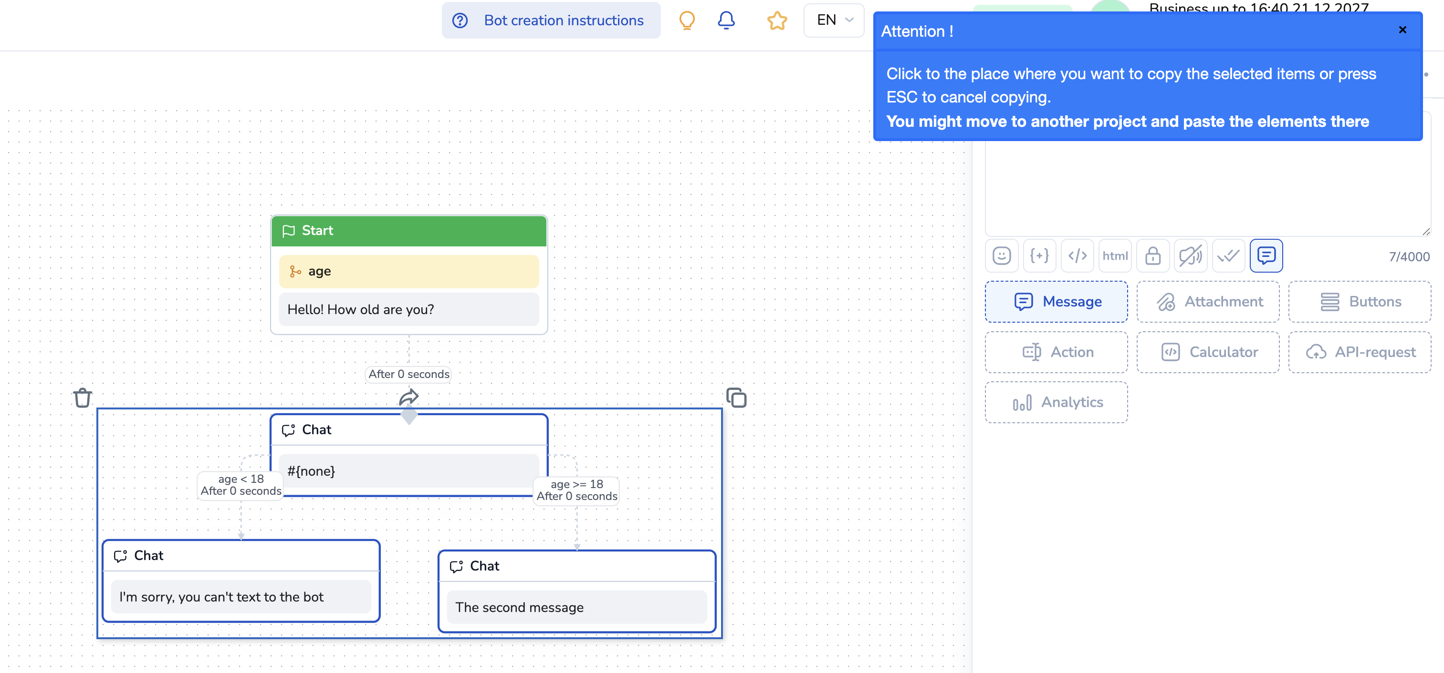Toggle the padlock protect-content icon

tap(1152, 256)
